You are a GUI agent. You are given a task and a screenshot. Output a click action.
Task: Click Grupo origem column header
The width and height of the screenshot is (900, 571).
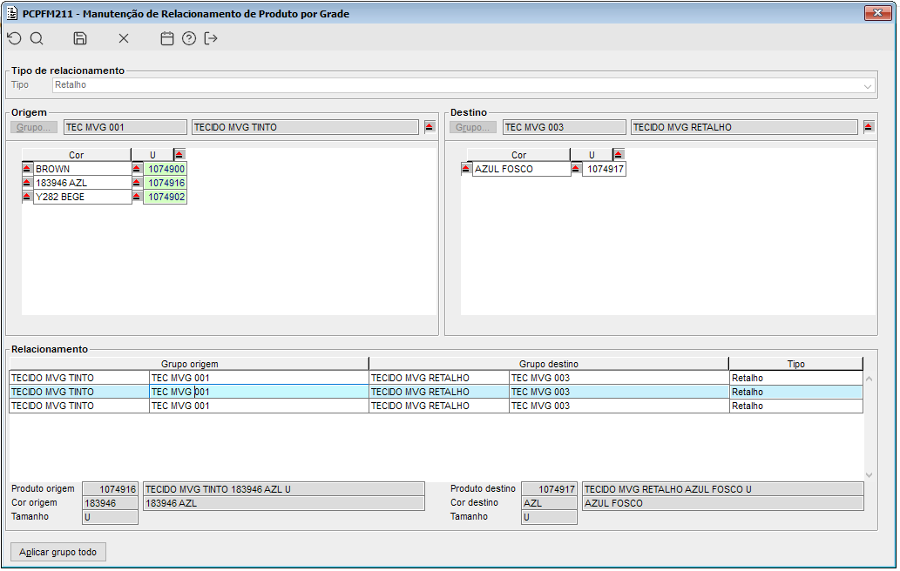pos(189,364)
